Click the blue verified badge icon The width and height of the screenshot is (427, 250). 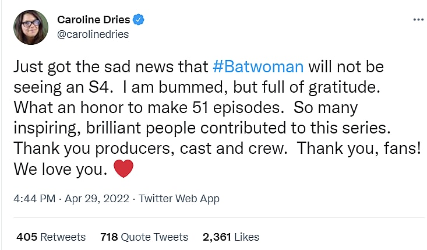(139, 20)
